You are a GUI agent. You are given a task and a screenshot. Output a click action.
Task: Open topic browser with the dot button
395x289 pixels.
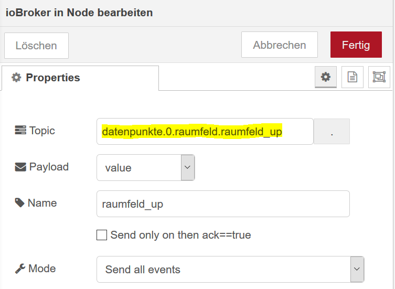pos(332,131)
